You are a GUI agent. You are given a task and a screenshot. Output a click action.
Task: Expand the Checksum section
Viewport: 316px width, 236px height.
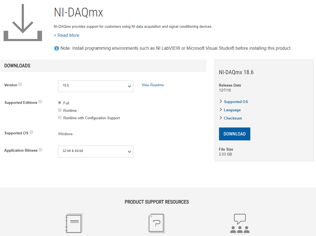233,118
